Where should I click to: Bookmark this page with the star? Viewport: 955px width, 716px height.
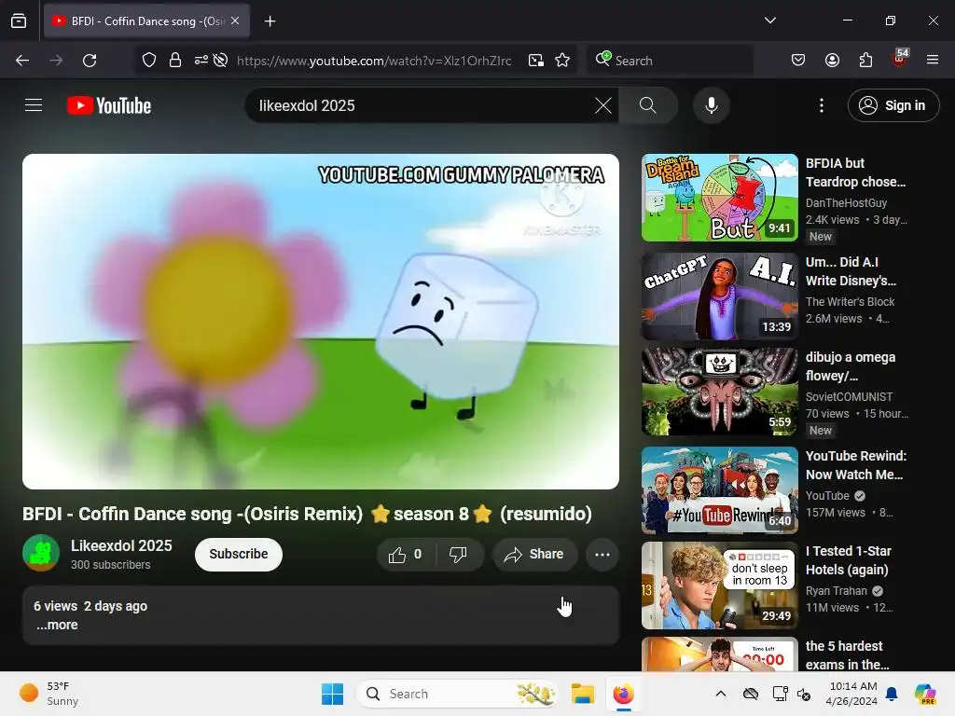click(x=562, y=61)
